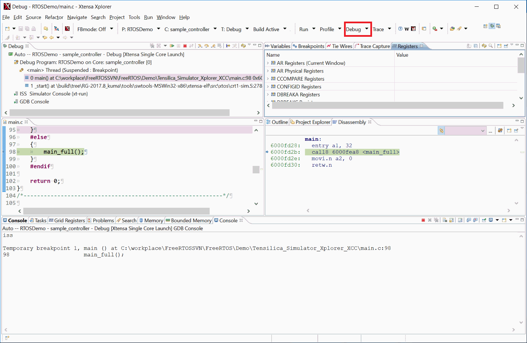Click the Build Active toolbar button

pos(266,29)
